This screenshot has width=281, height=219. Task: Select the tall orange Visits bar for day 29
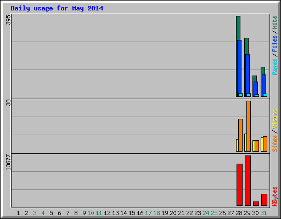pos(249,126)
